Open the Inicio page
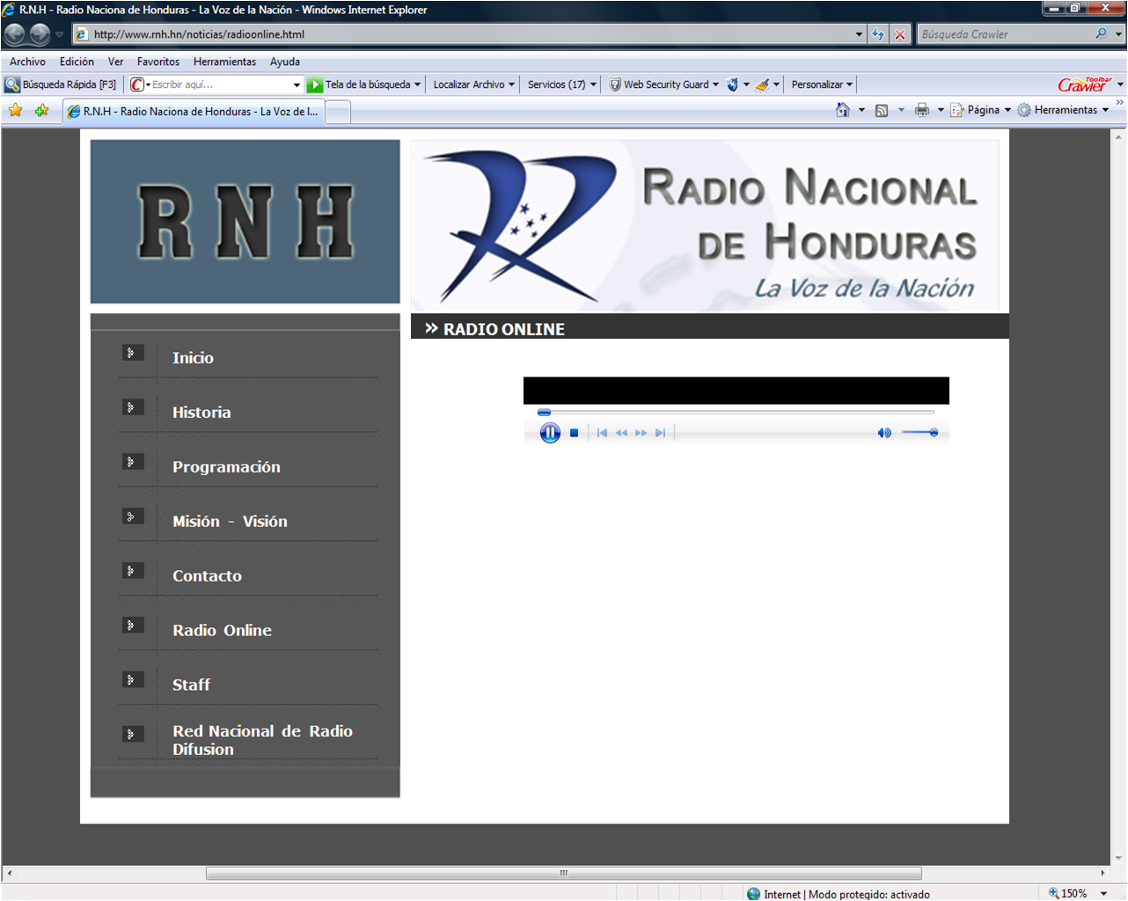 [193, 358]
